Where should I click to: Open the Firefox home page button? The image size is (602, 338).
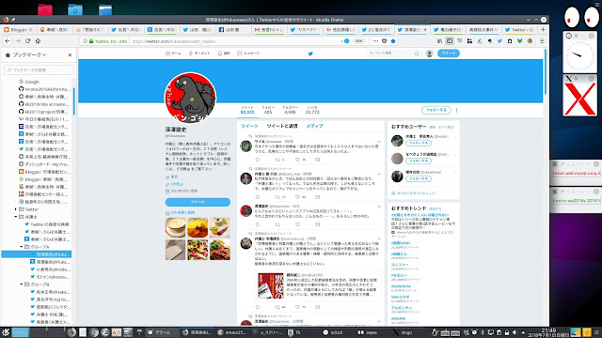38,41
